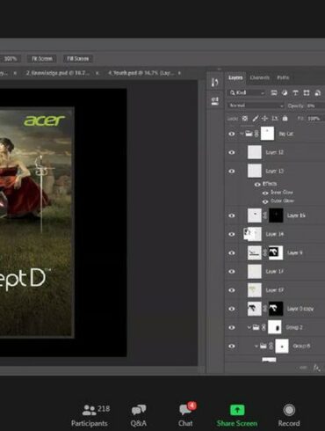Image resolution: width=325 pixels, height=431 pixels.
Task: Toggle lock image pixels brush icon
Action: (x=256, y=119)
